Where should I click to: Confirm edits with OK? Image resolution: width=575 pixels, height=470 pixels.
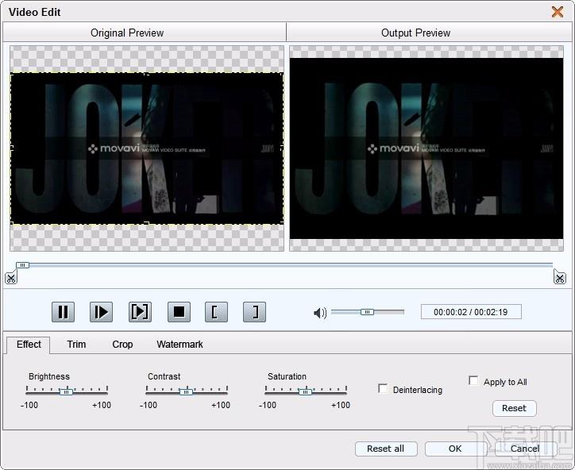pyautogui.click(x=455, y=449)
